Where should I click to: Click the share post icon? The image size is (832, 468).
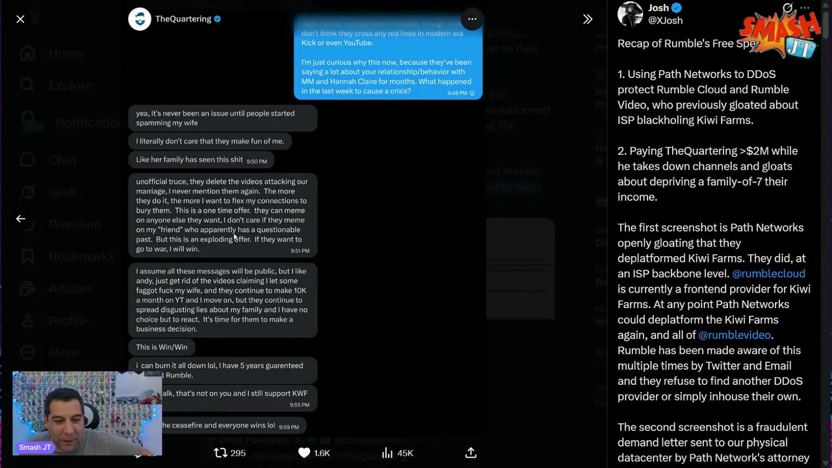(471, 453)
